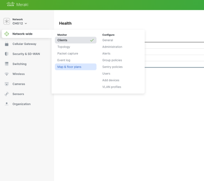Open Map & floor plans

[x=69, y=67]
